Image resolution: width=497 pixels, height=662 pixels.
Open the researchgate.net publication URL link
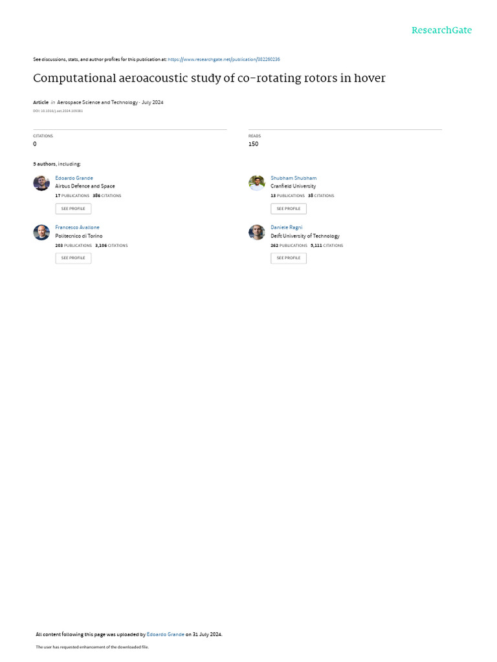[x=224, y=59]
